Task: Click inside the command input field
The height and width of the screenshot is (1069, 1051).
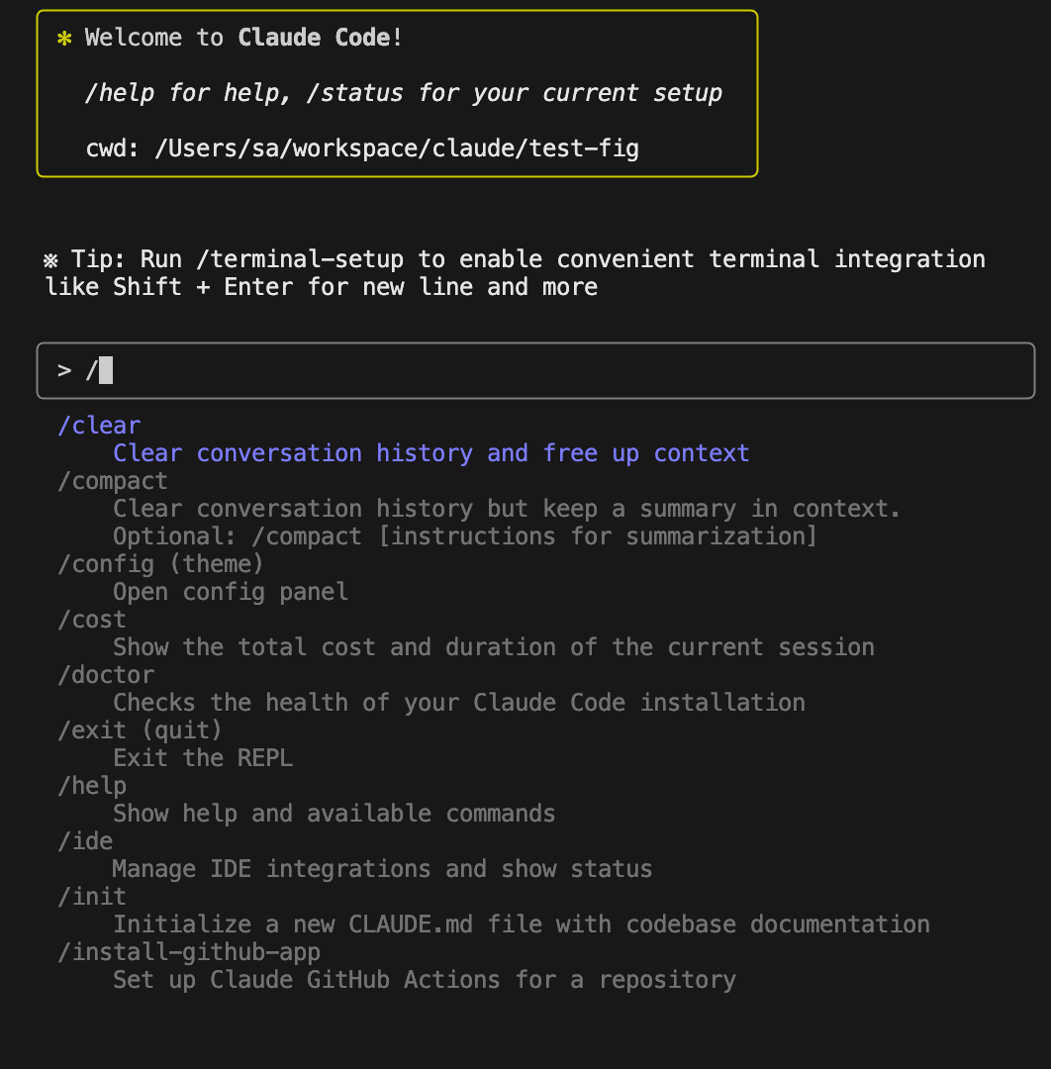Action: pos(535,371)
